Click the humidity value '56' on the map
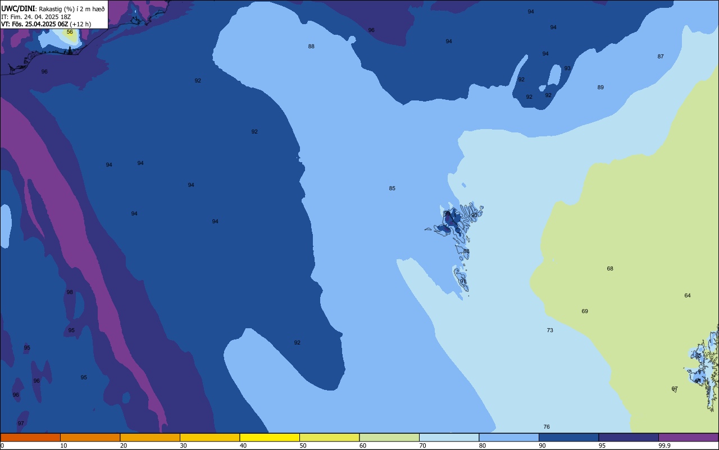Screen dimensions: 719x450 (x=70, y=32)
